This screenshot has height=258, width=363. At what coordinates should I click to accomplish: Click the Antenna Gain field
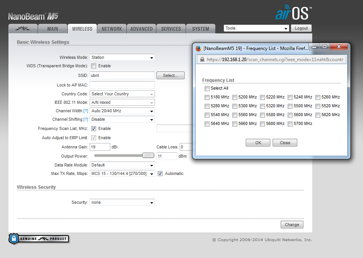(x=100, y=147)
